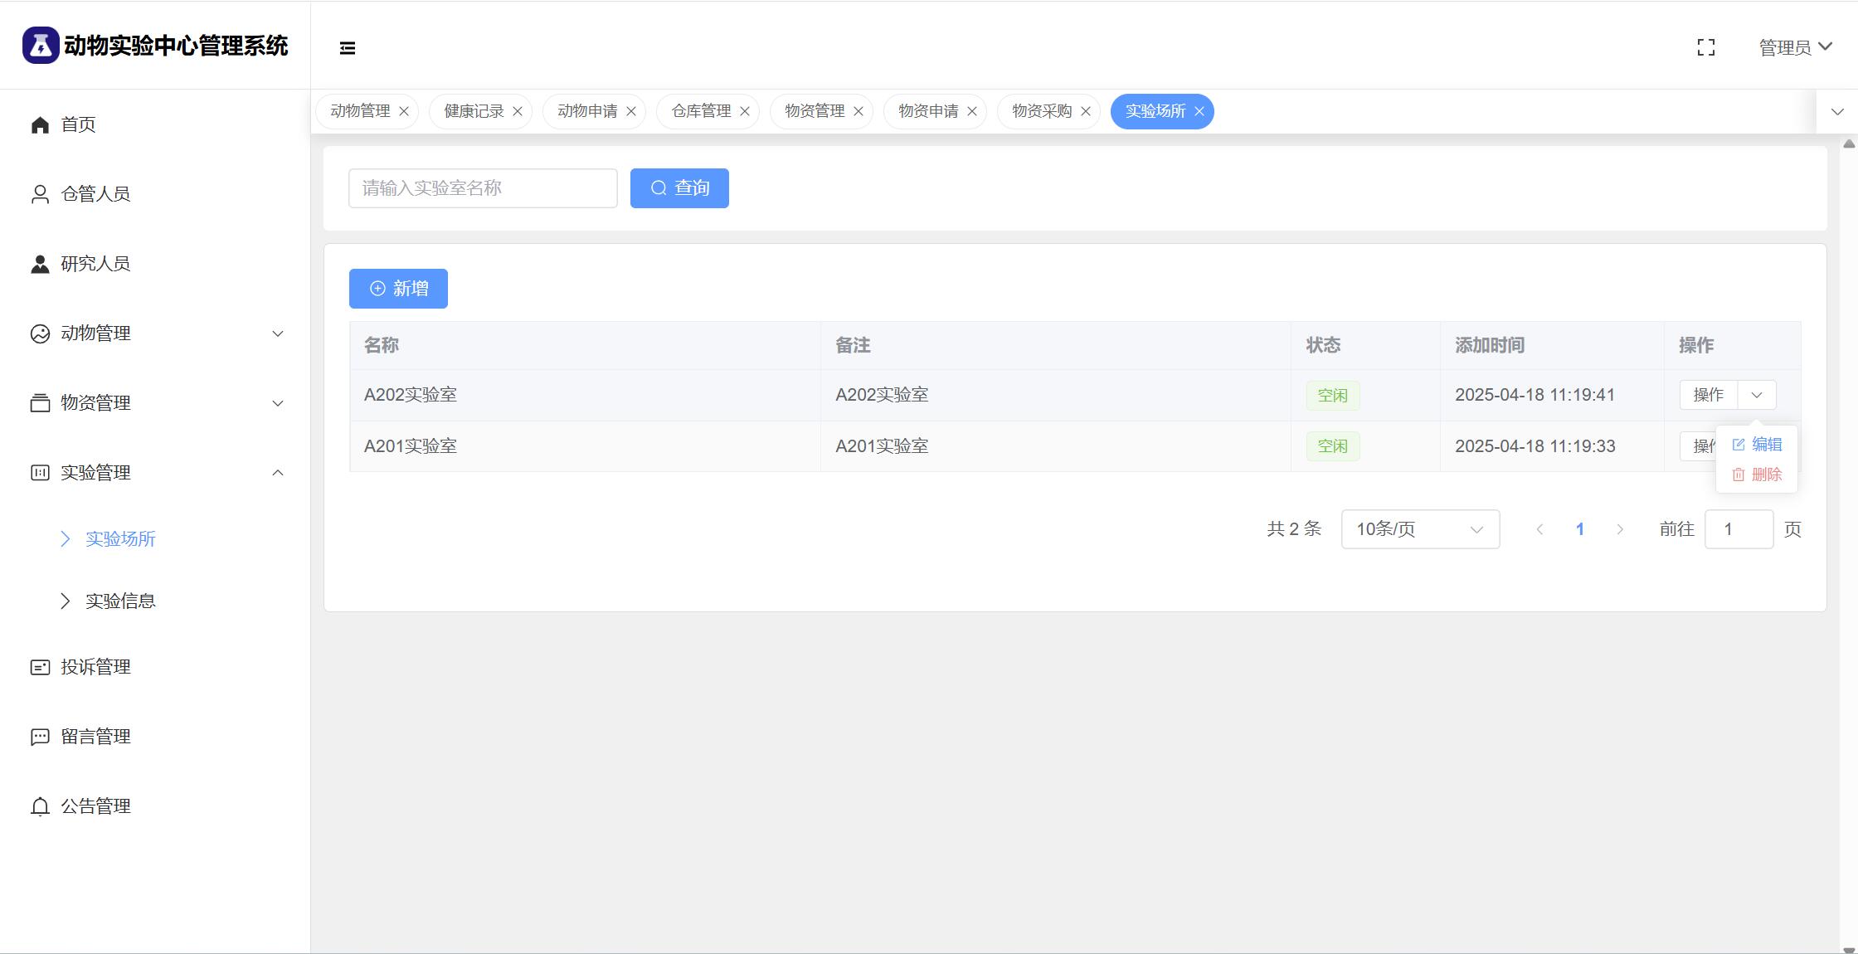The image size is (1858, 954).
Task: Click the 新增 add button
Action: [x=398, y=289]
